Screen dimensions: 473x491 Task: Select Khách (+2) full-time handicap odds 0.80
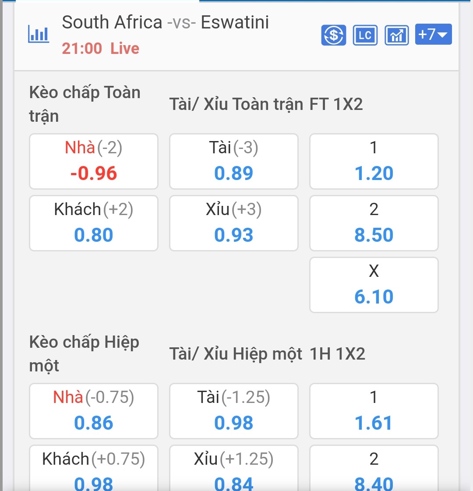pos(94,223)
